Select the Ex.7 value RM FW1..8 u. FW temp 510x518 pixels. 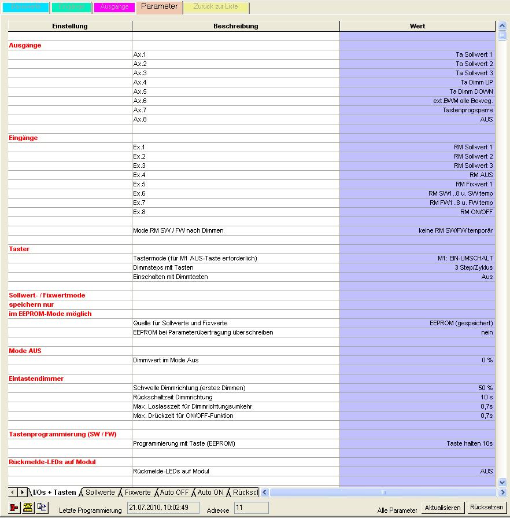pos(417,203)
